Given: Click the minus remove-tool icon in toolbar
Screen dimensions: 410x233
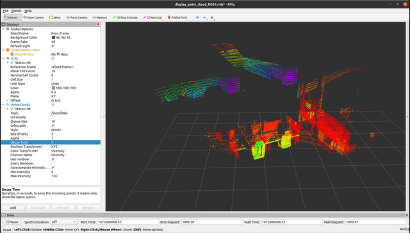Looking at the screenshot, I should pos(205,17).
